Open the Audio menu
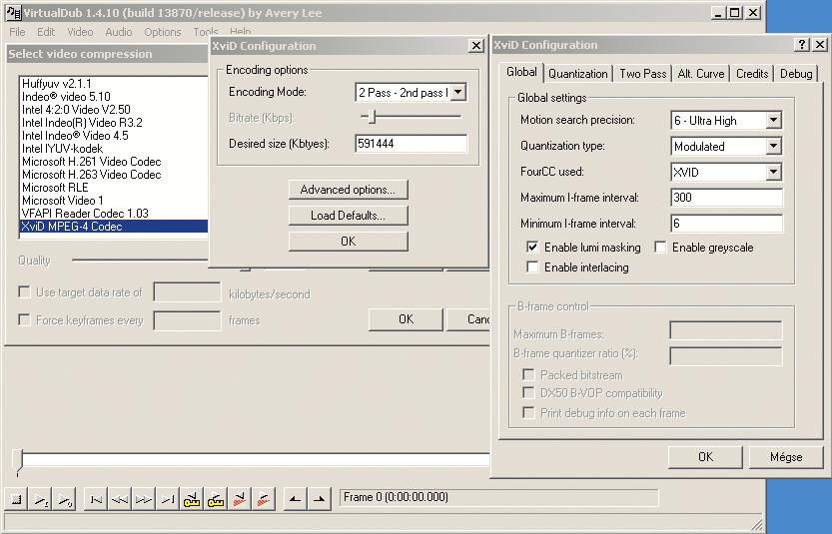Screen dimensions: 832x534 click(118, 32)
